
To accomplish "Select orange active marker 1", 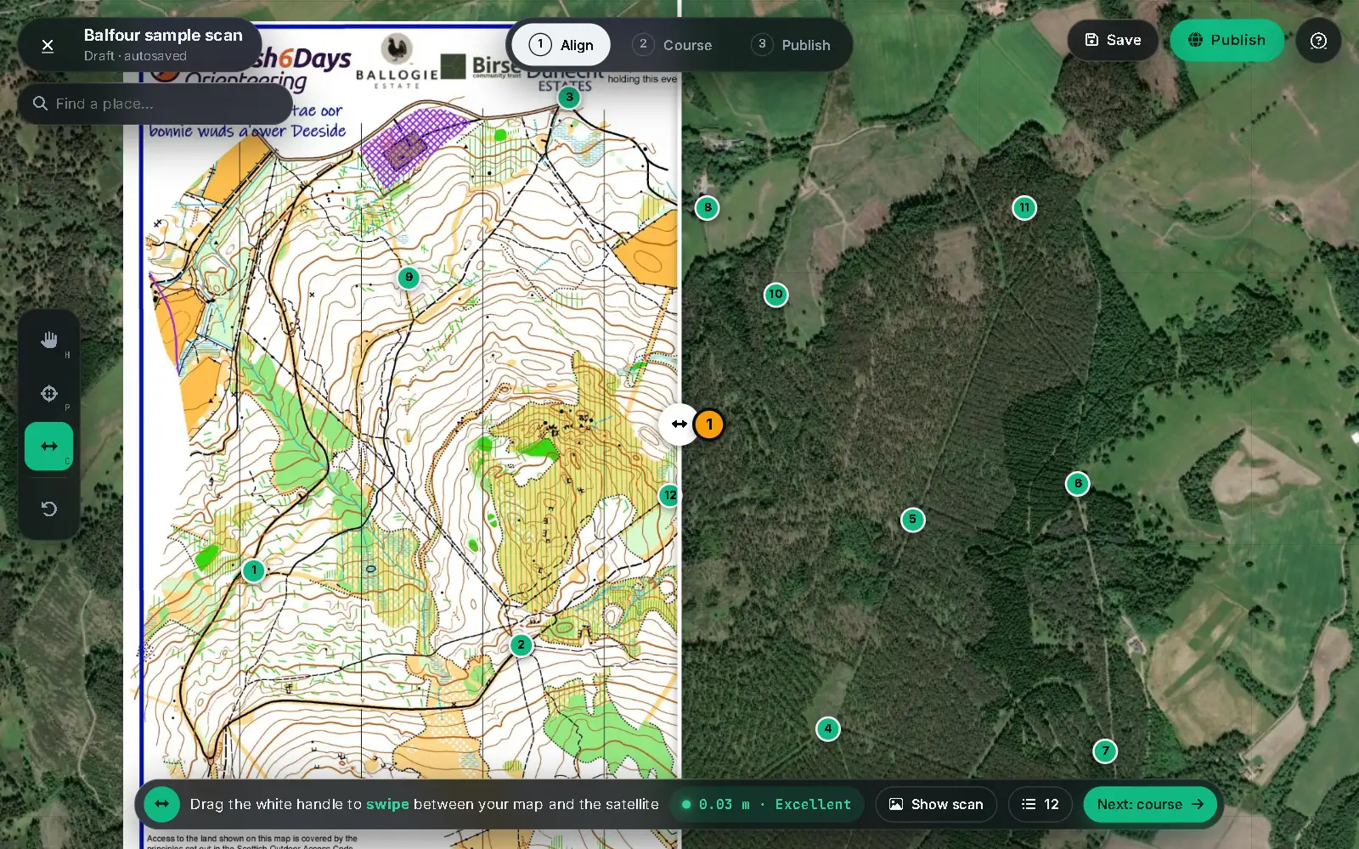I will point(709,424).
